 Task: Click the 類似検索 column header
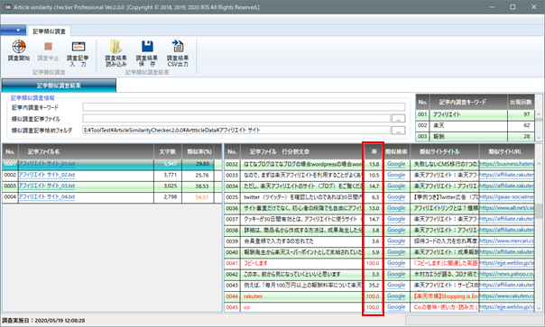[396, 151]
